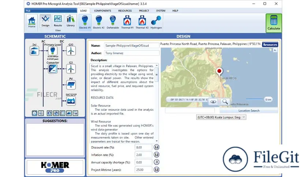Switch to the RESOURCES tab
The image size is (306, 177).
coord(125,11)
